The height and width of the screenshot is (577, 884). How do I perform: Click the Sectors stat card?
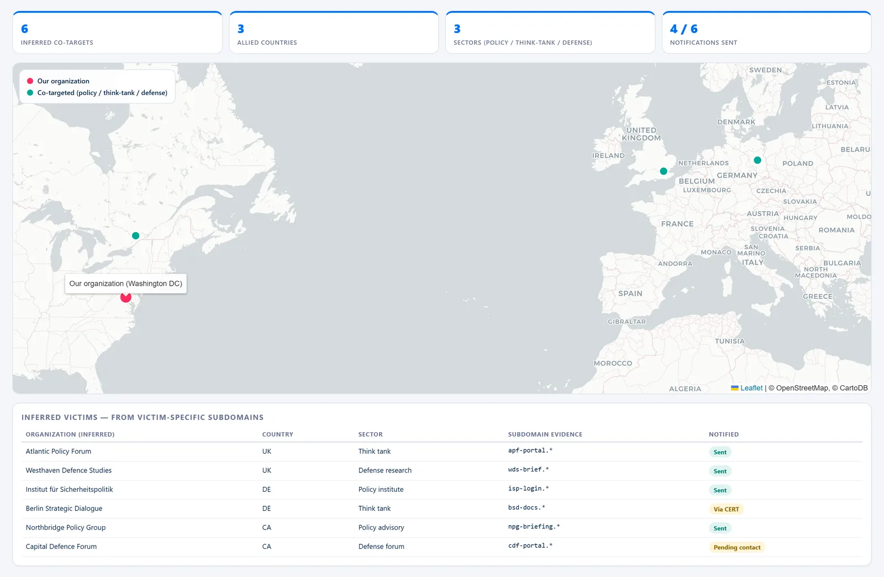(550, 33)
